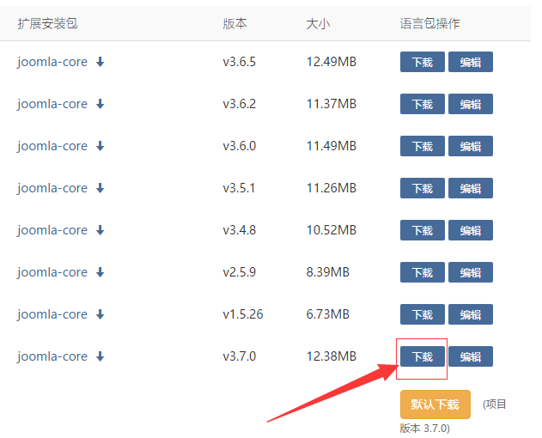This screenshot has height=438, width=542.
Task: Click the 版本 3.7.0) note text
Action: tap(425, 429)
